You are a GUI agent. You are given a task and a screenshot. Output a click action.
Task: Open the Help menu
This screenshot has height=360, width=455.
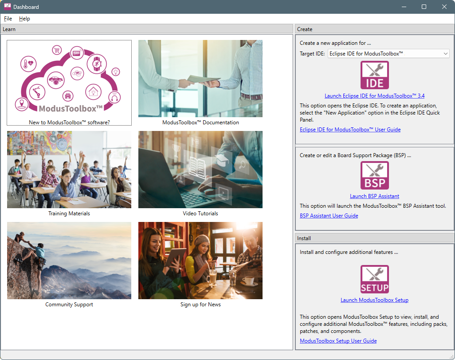click(24, 19)
